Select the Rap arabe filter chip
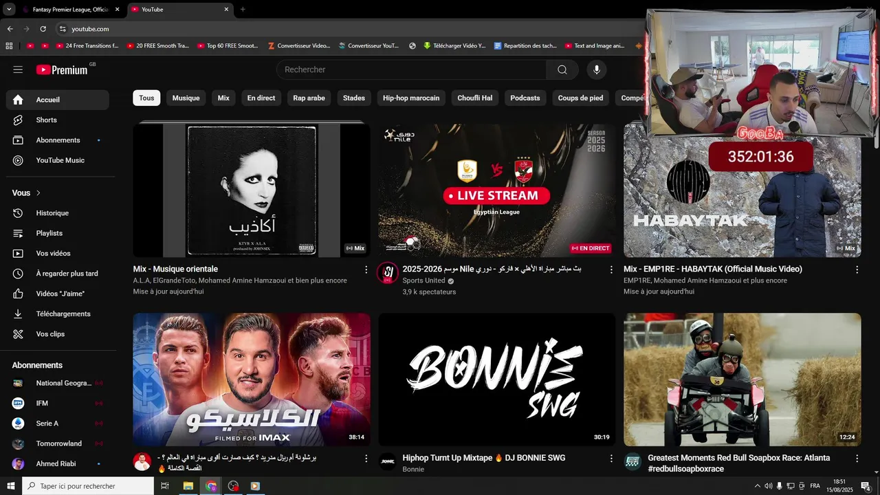Viewport: 880px width, 495px height. (309, 98)
